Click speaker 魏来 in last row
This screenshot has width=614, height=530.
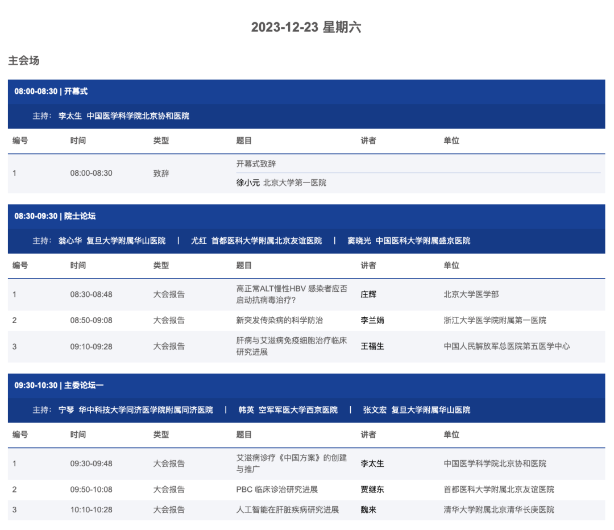click(x=368, y=510)
